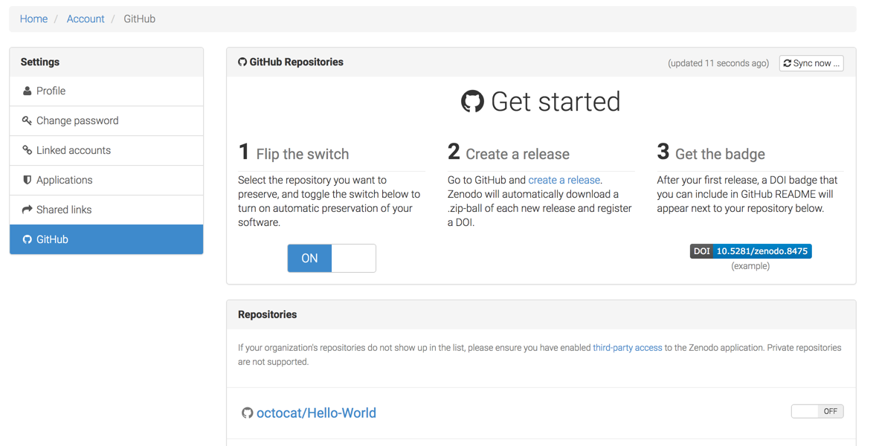Click the Settings sidebar heading
879x446 pixels.
click(x=40, y=62)
